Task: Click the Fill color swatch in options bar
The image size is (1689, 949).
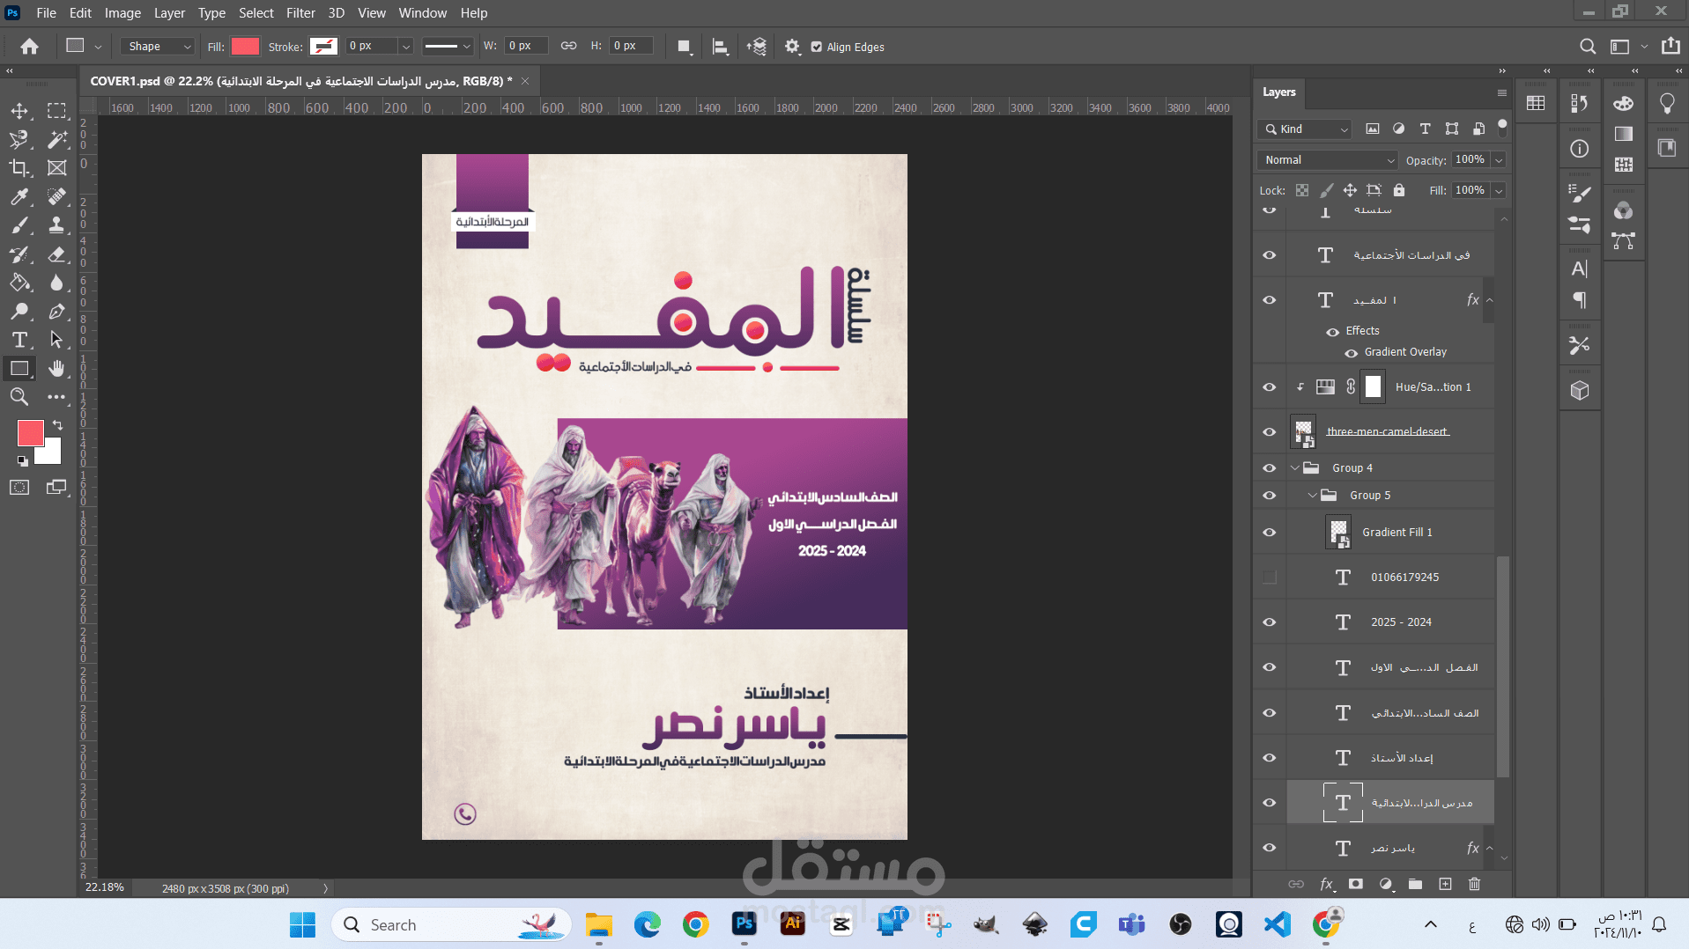Action: pos(245,47)
